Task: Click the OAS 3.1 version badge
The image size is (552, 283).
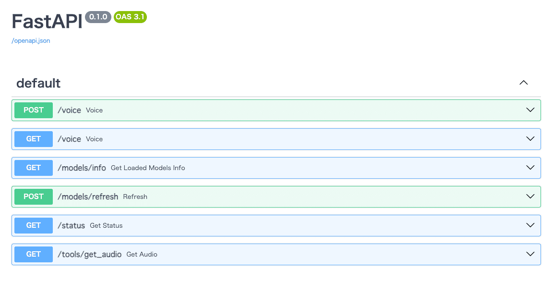Action: pos(130,17)
